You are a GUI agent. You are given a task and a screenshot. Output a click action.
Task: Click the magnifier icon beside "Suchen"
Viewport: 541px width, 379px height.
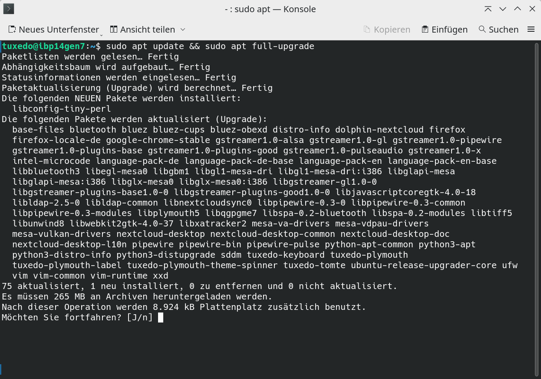482,29
